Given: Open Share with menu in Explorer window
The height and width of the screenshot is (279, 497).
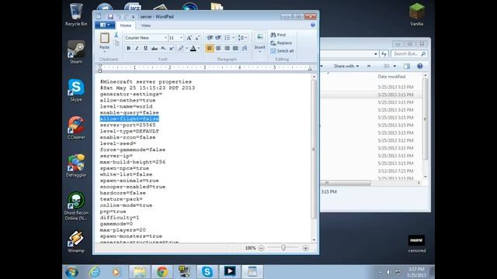Looking at the screenshot, I should point(346,66).
